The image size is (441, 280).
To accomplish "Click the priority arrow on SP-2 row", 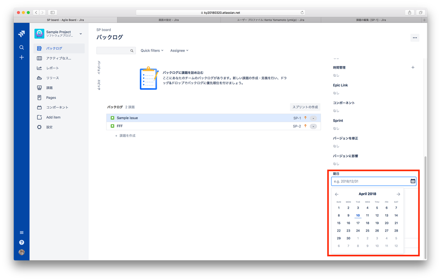I will (x=305, y=126).
